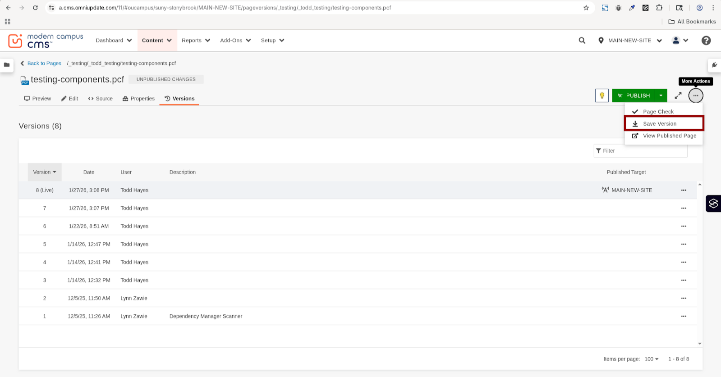This screenshot has width=721, height=377.
Task: Open row menu for version 4
Action: click(684, 262)
